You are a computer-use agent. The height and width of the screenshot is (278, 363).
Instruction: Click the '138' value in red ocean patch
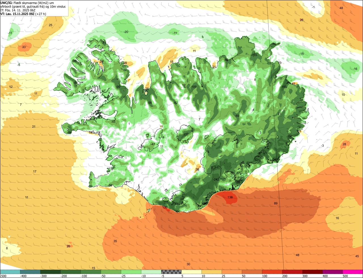click(x=230, y=197)
